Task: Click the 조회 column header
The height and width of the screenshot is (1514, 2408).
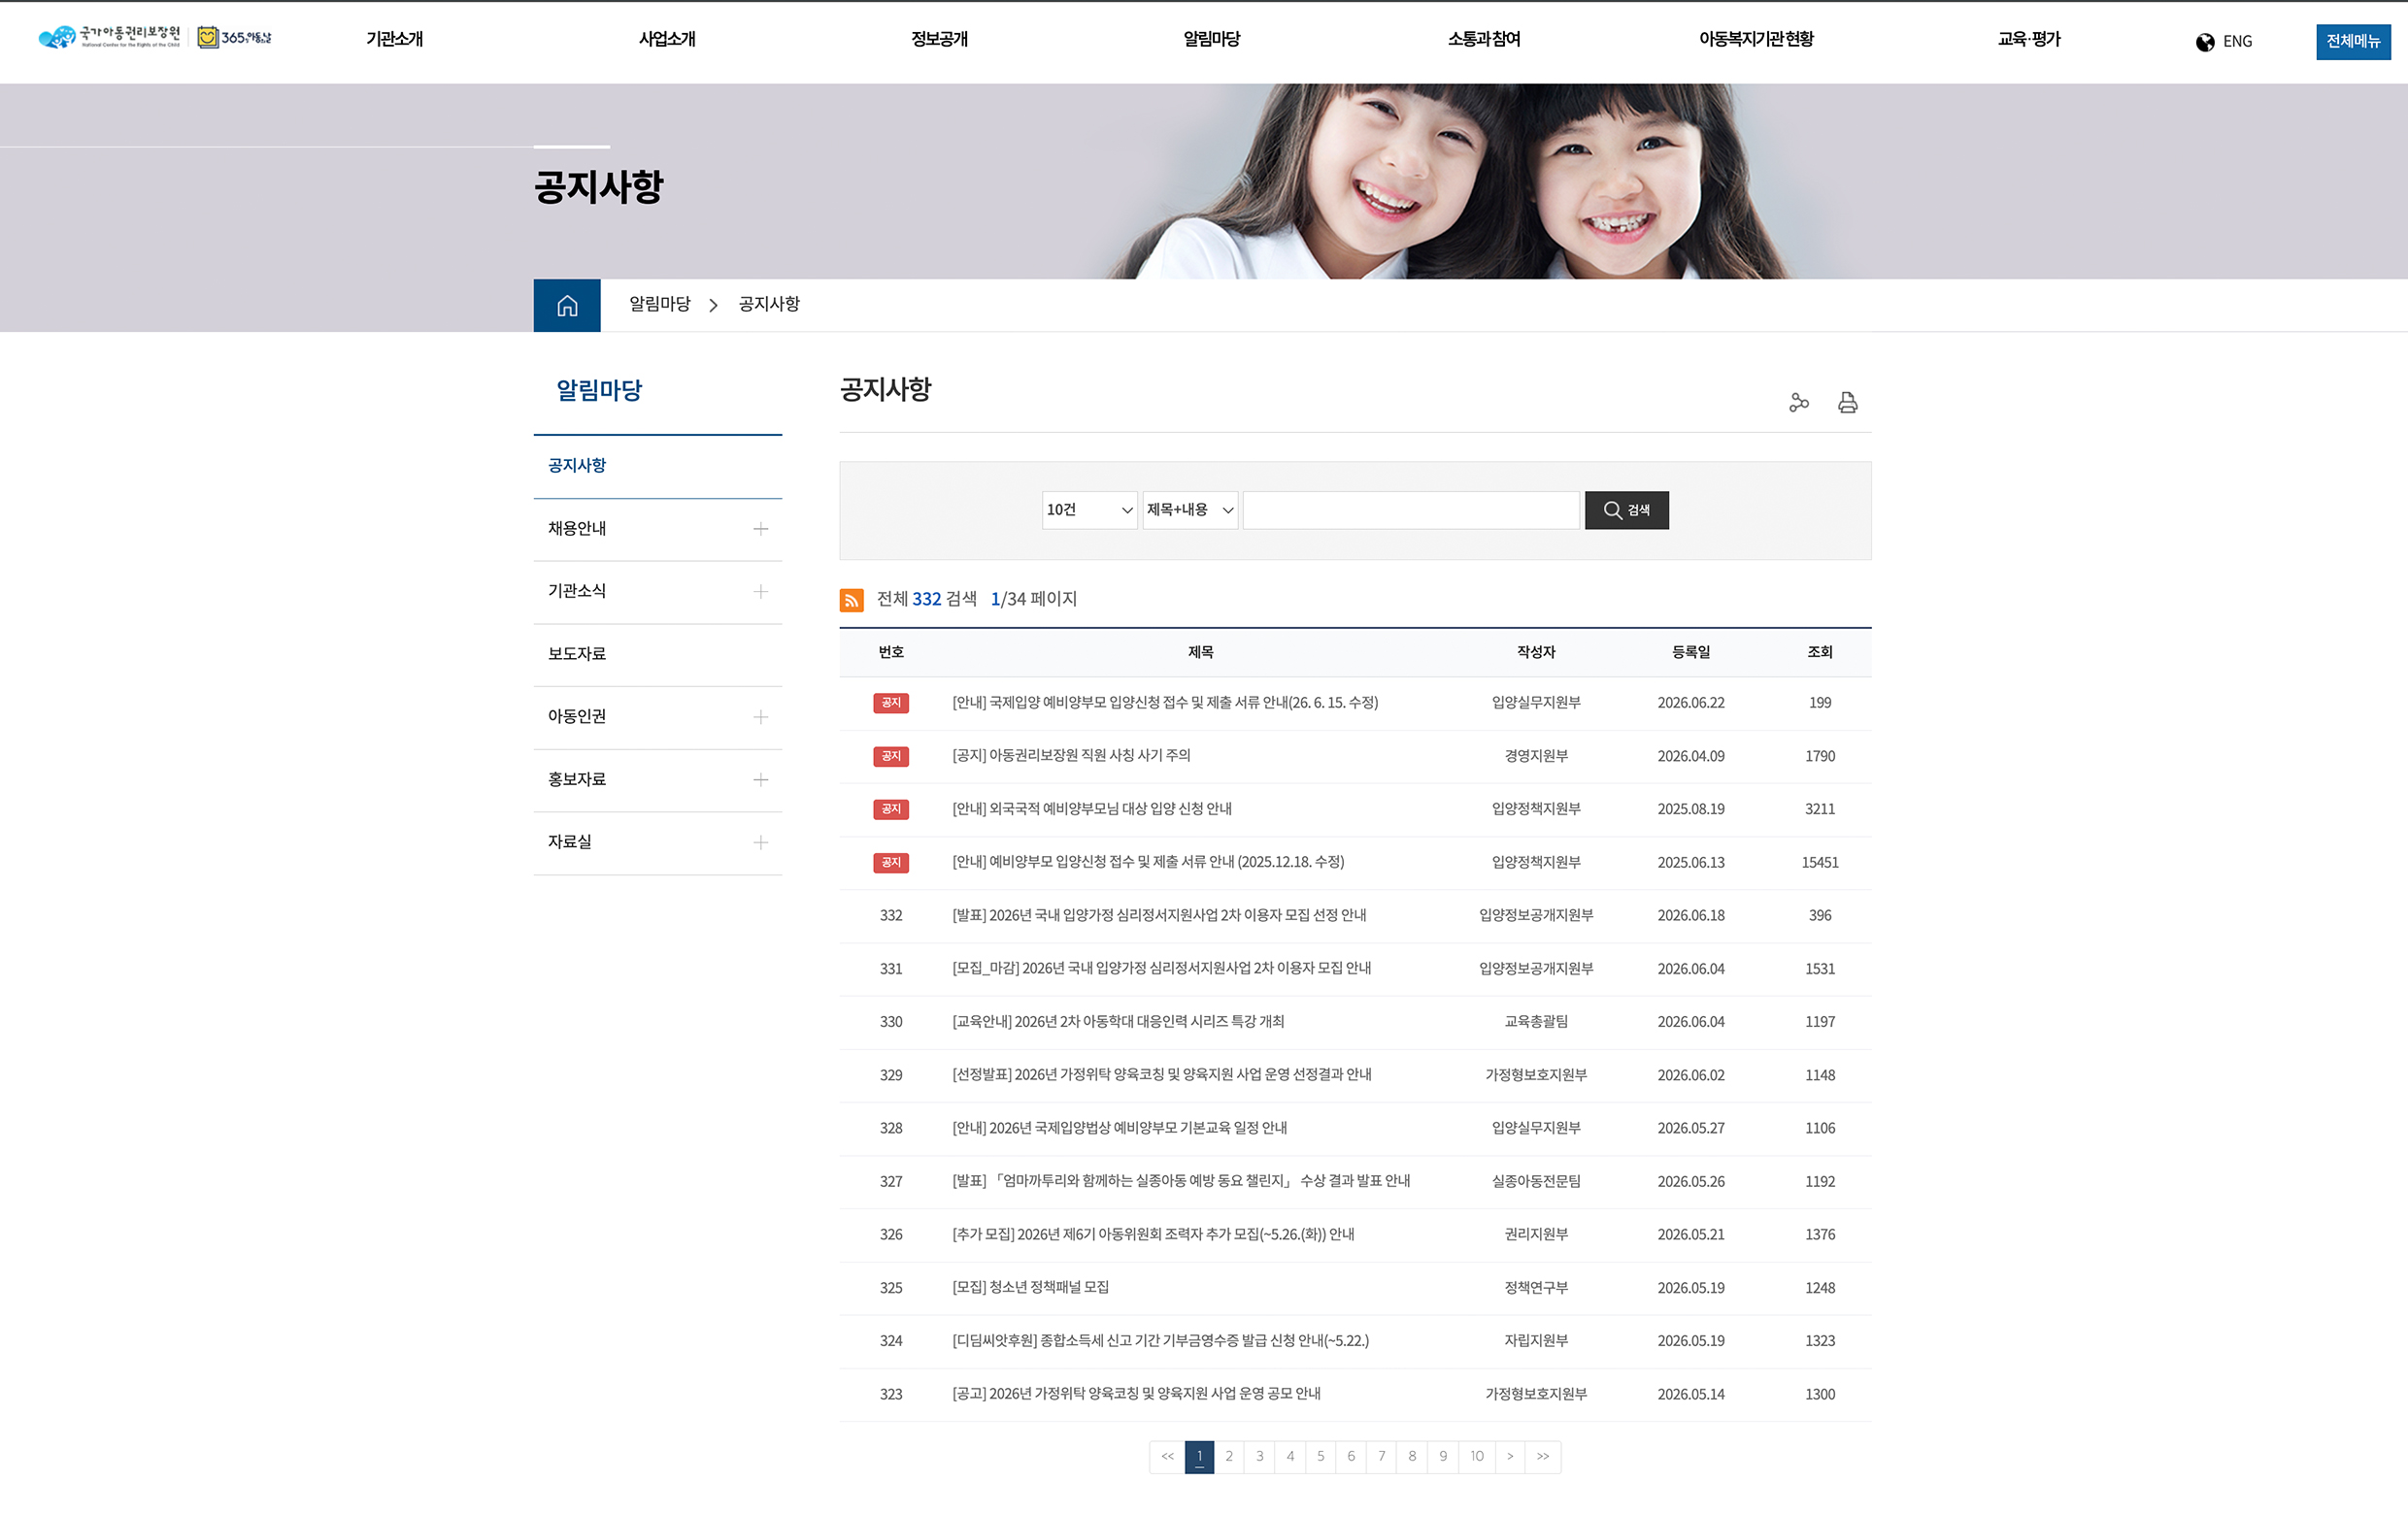Action: [1820, 652]
